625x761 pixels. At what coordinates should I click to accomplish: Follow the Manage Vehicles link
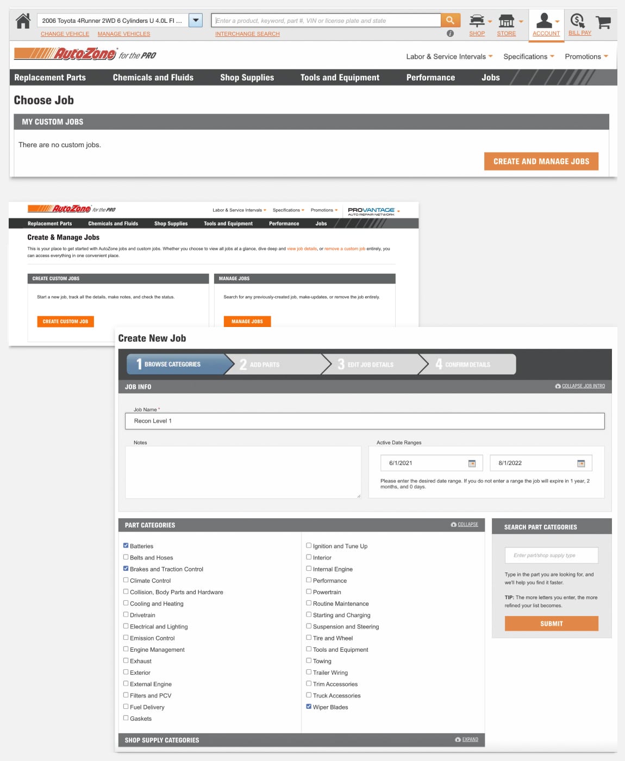point(124,34)
